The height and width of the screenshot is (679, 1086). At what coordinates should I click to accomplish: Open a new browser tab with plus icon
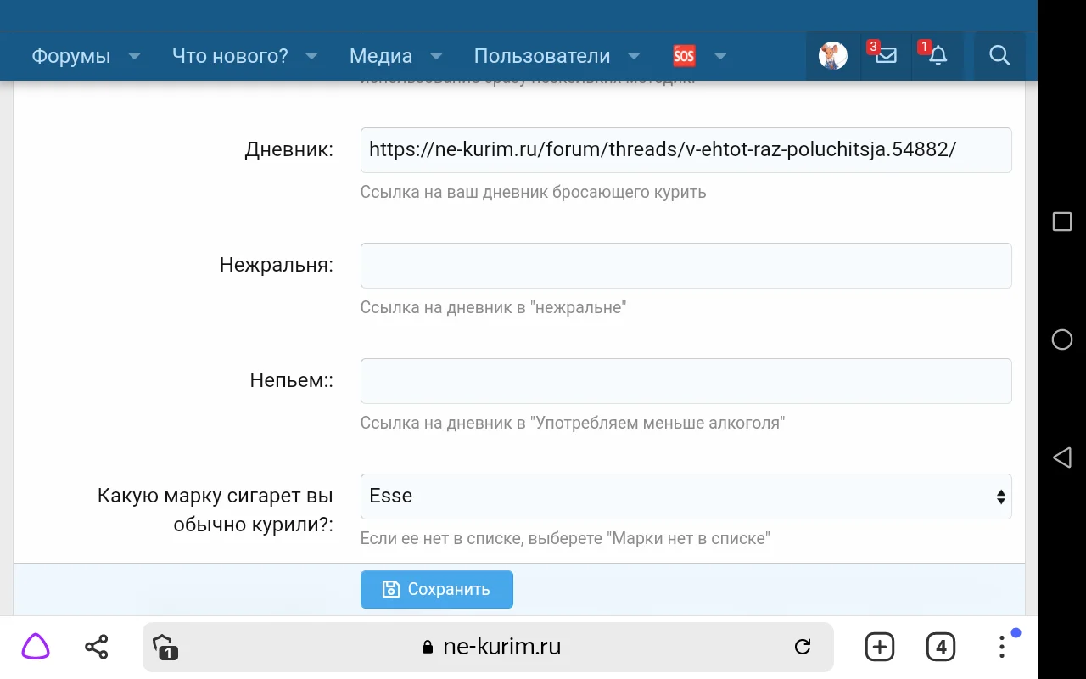[879, 646]
